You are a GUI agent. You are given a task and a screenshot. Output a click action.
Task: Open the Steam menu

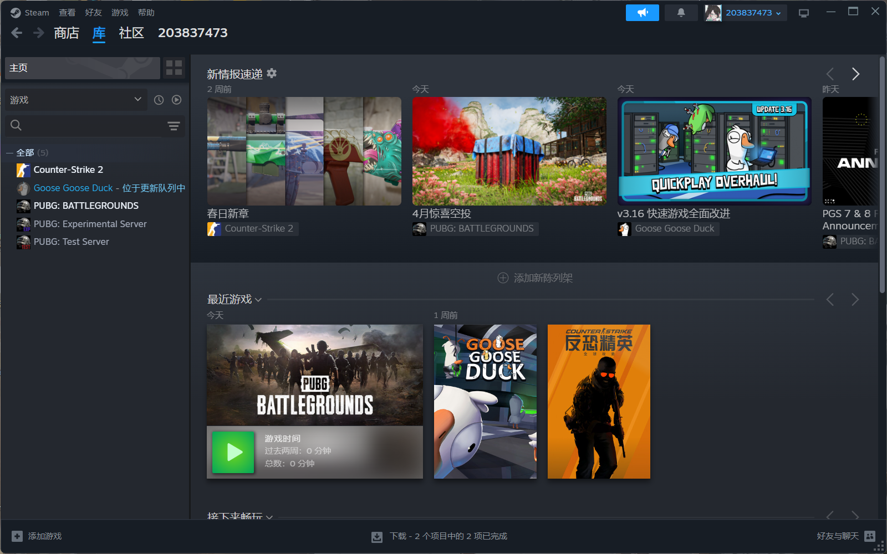point(37,13)
